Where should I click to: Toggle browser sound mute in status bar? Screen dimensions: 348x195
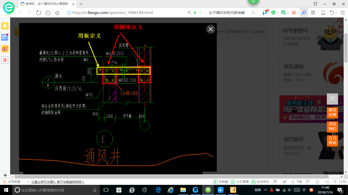[x=327, y=182]
